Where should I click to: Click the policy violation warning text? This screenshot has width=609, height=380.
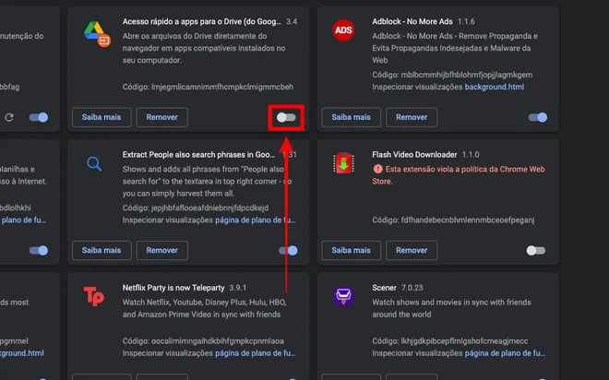tap(459, 175)
